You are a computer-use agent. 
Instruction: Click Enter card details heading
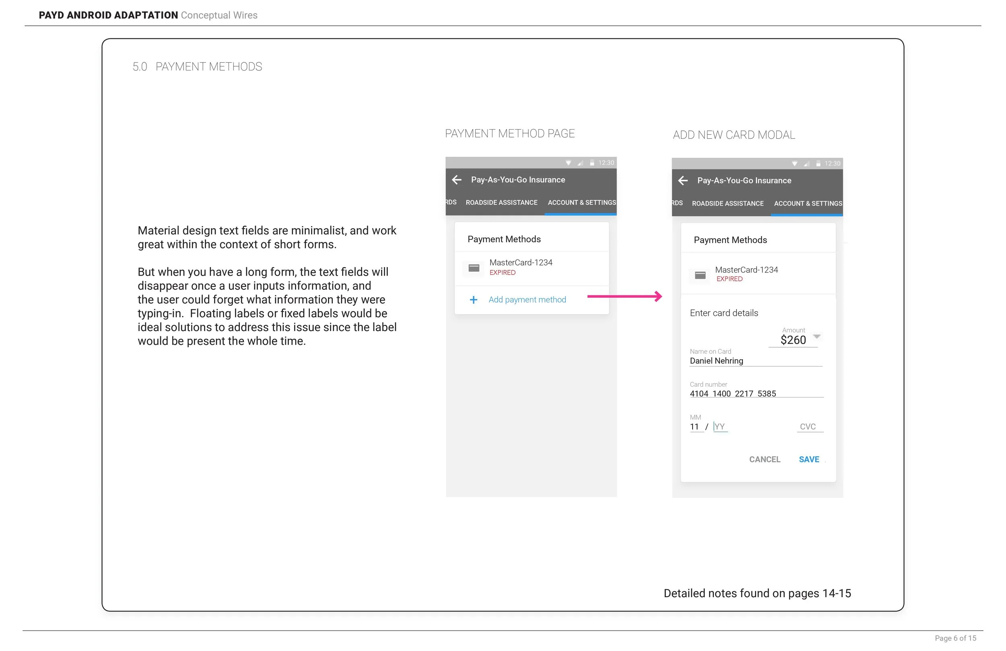click(724, 313)
